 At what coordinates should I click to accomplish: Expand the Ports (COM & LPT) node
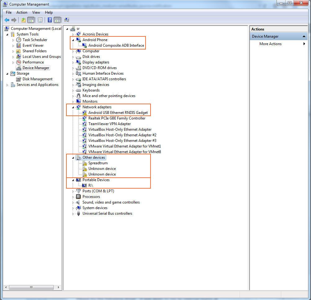click(73, 191)
